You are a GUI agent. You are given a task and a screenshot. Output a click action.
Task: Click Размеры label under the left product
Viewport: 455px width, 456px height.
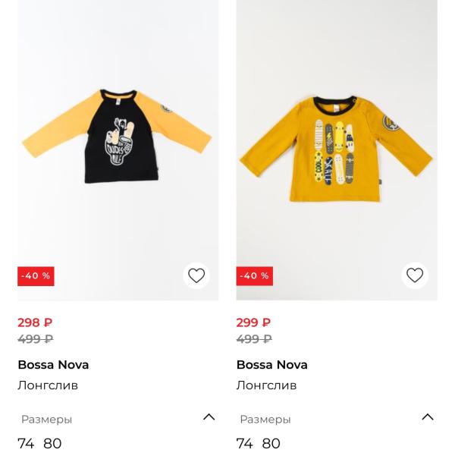(x=46, y=420)
